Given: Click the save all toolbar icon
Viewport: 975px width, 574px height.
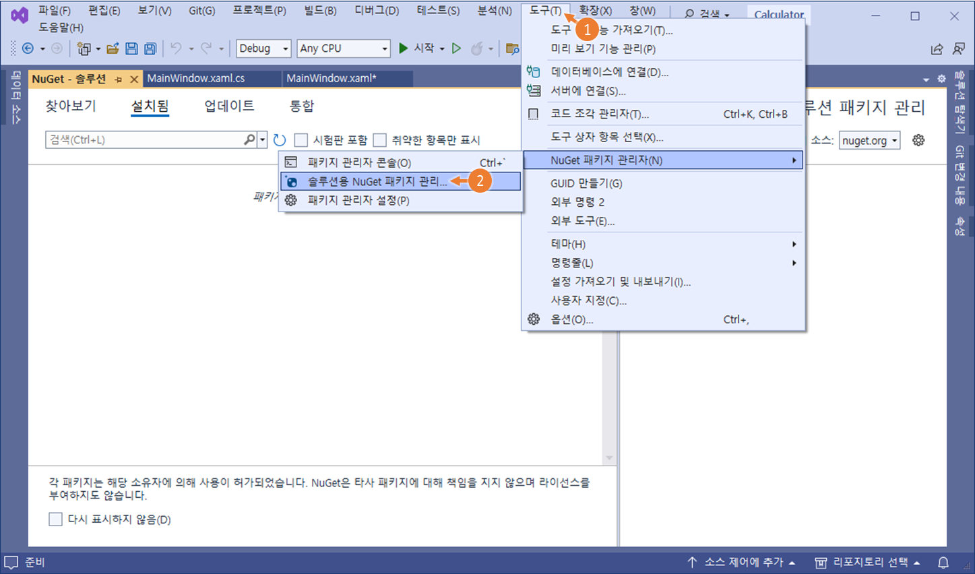Looking at the screenshot, I should tap(150, 49).
